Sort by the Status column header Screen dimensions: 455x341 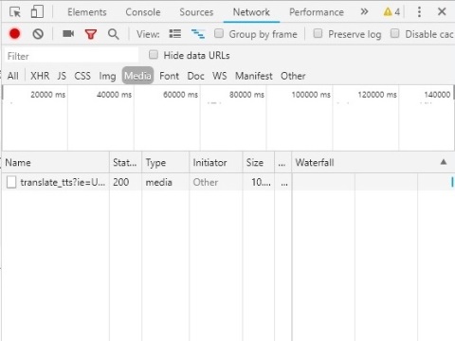click(x=125, y=162)
